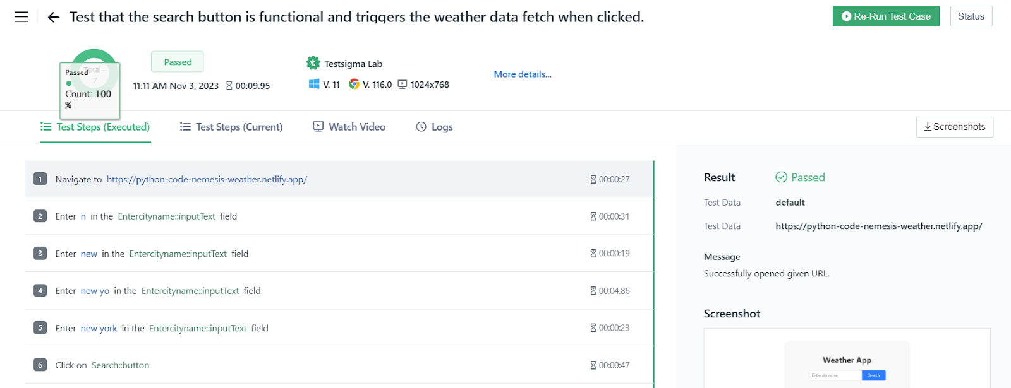This screenshot has height=388, width=1011.
Task: Open the More details link
Action: point(523,74)
